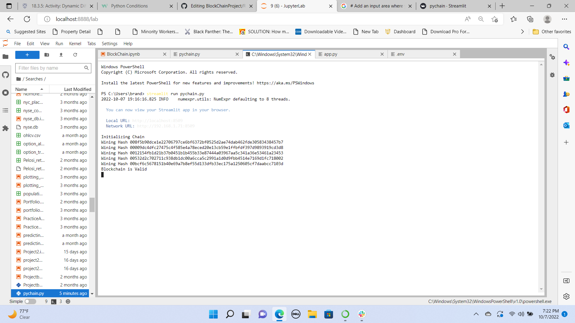Open the Kernel menu
575x323 pixels.
pyautogui.click(x=75, y=44)
